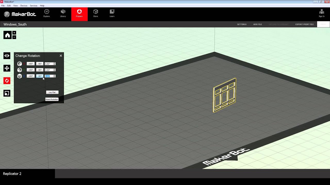This screenshot has width=330, height=185.
Task: Rotate Y axis by -90°
Action: (40, 70)
